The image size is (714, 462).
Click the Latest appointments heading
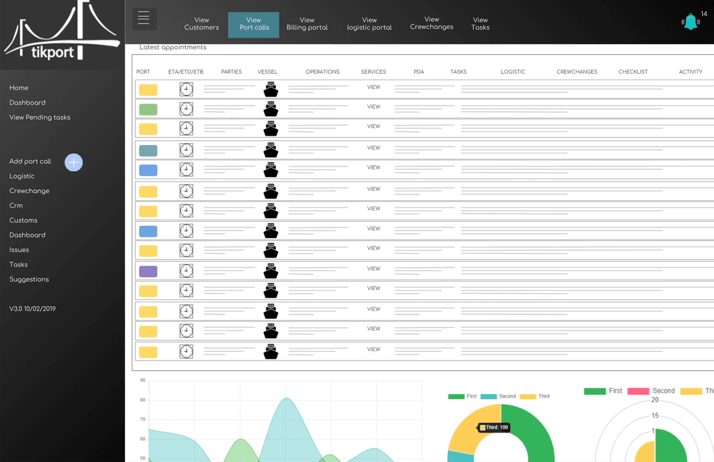pos(173,48)
